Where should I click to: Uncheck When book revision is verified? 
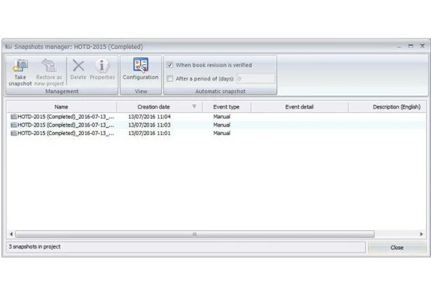pos(170,65)
